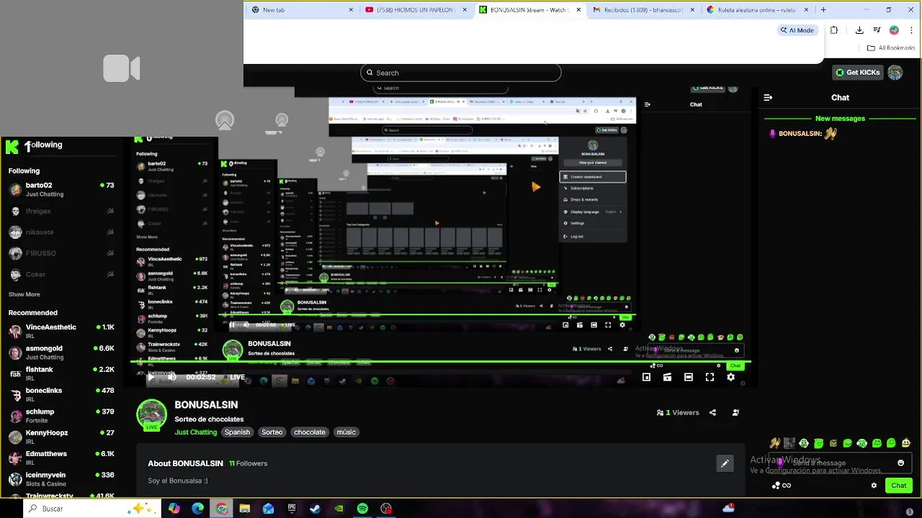Open Spotify from the taskbar

pos(362,509)
